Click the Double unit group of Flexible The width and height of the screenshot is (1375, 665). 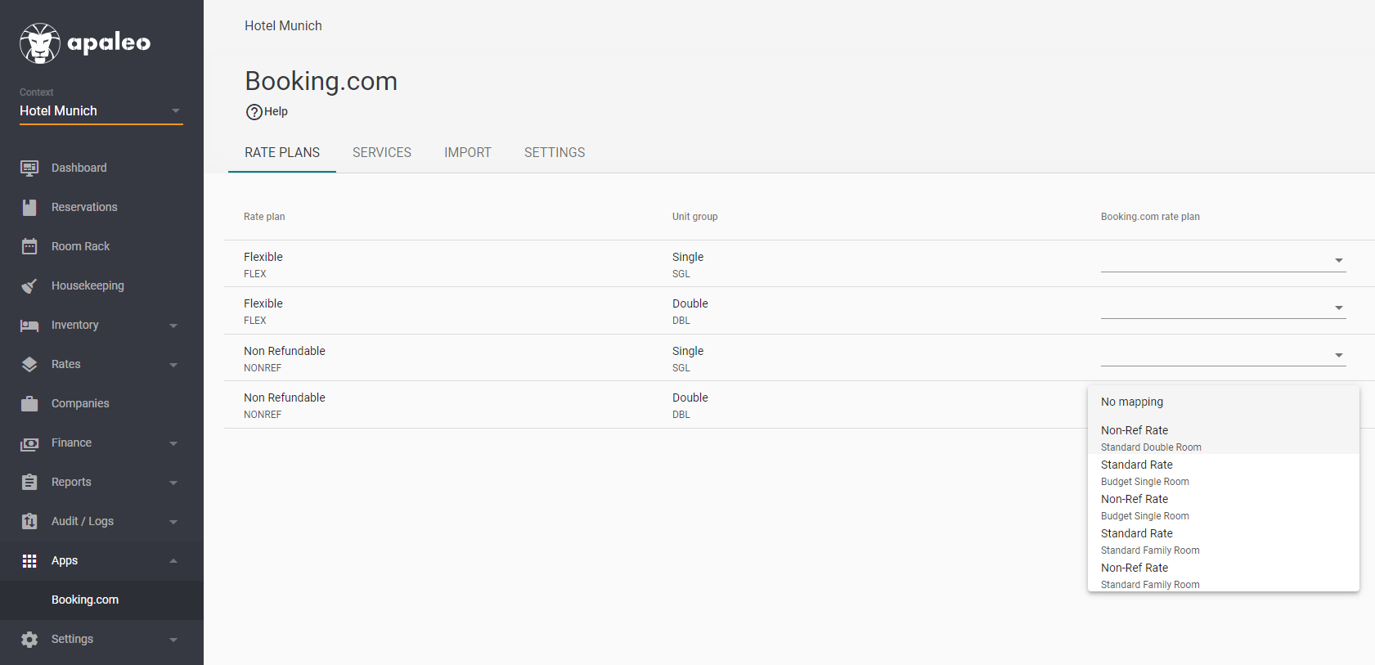(690, 303)
